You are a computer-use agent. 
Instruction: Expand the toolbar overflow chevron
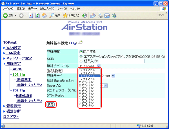tap(166, 13)
